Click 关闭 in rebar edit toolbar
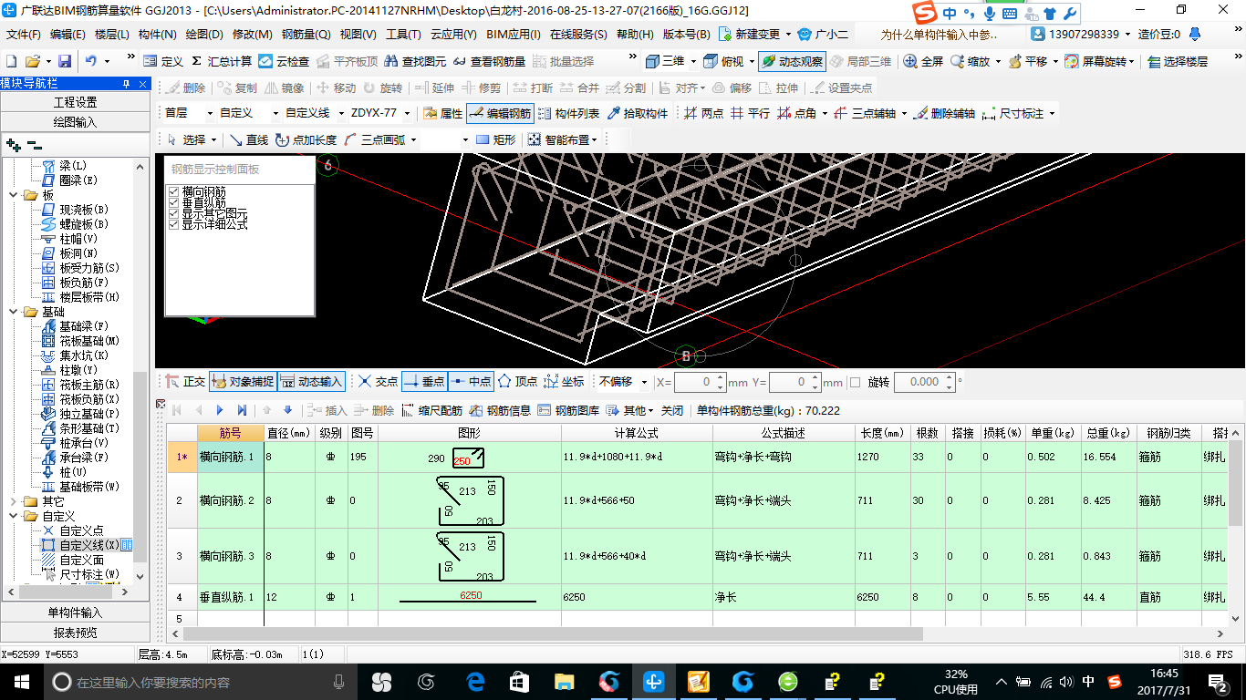This screenshot has width=1246, height=700. pyautogui.click(x=672, y=410)
